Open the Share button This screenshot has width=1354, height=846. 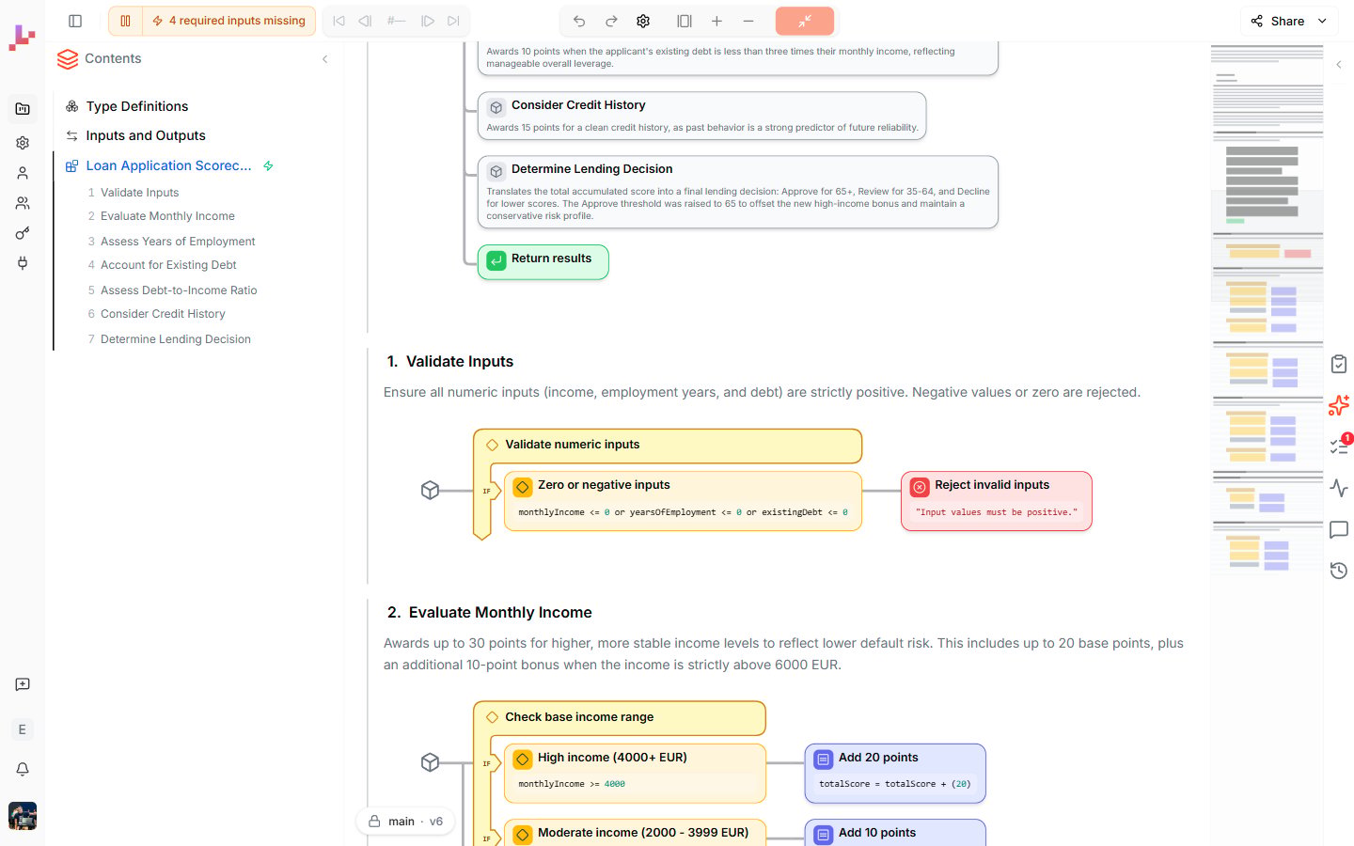1278,21
